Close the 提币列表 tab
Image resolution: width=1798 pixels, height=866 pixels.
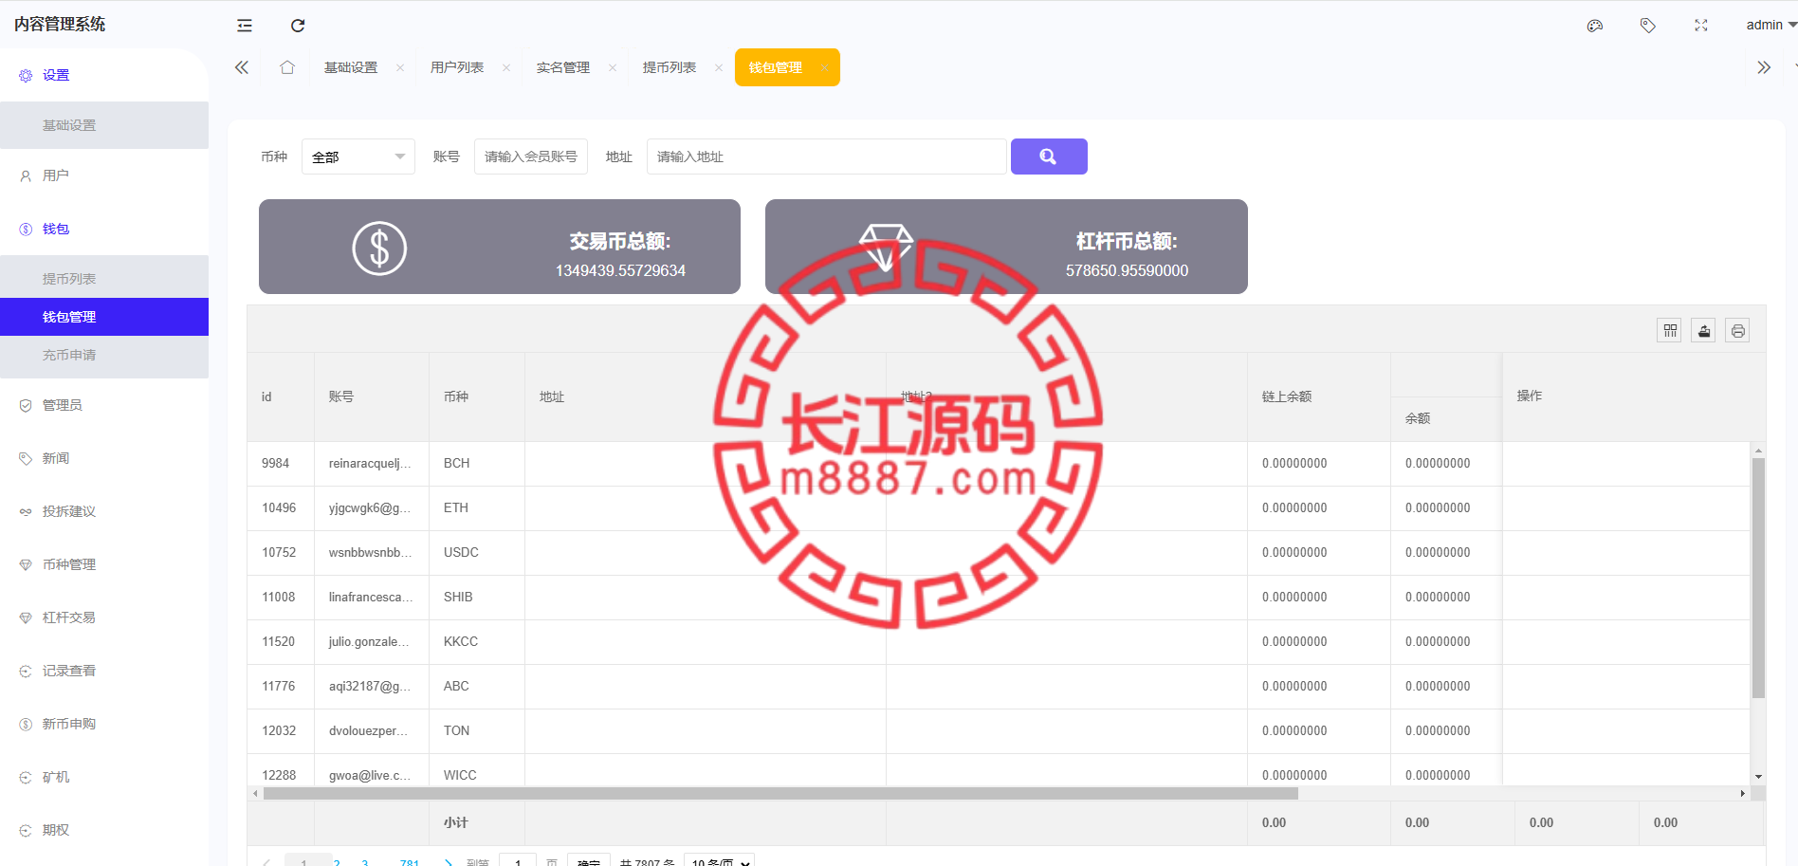[x=719, y=67]
